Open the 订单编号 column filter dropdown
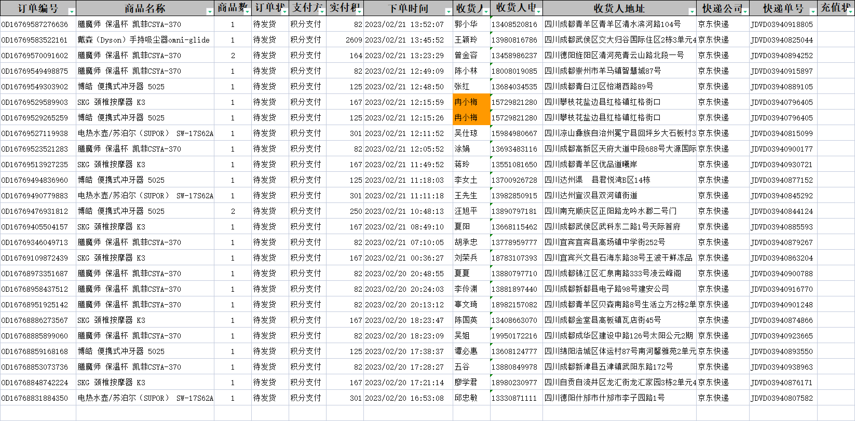 pos(72,11)
